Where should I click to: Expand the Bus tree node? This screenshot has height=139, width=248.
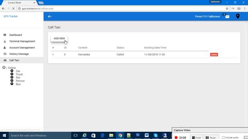point(12,84)
